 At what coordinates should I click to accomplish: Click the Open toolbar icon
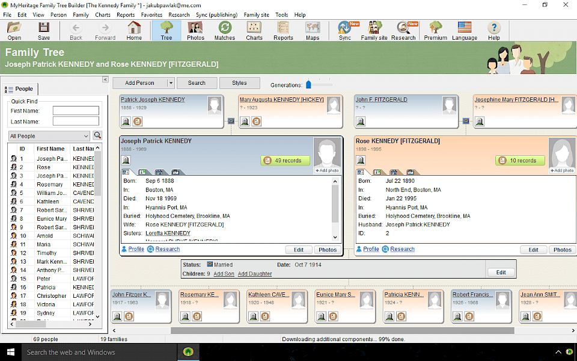point(14,31)
